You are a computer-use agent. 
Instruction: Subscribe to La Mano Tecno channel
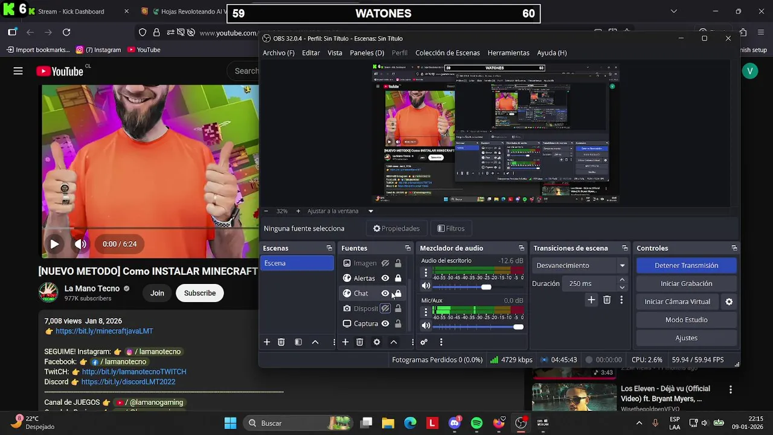[x=199, y=293]
